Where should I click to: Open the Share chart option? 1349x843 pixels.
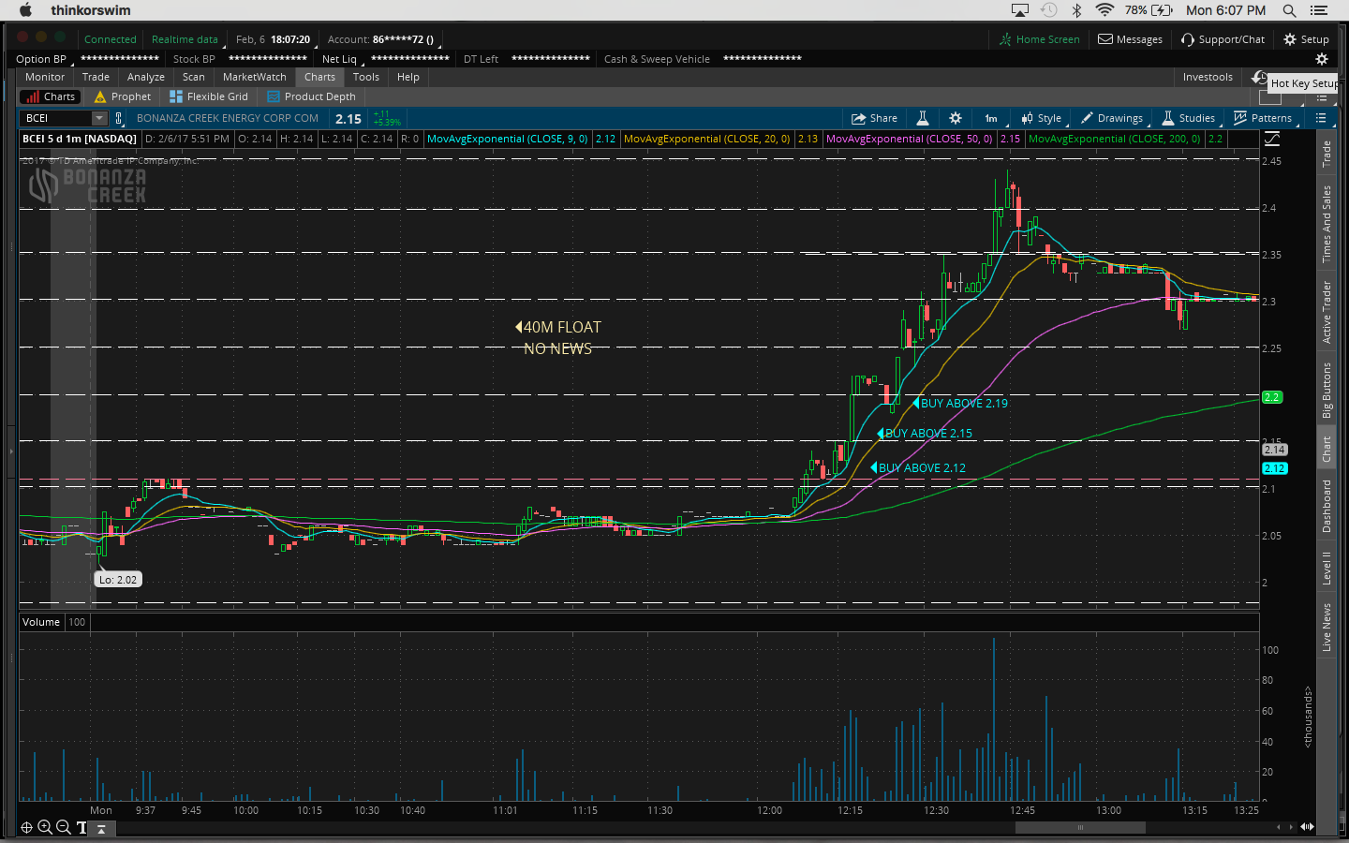tap(873, 118)
